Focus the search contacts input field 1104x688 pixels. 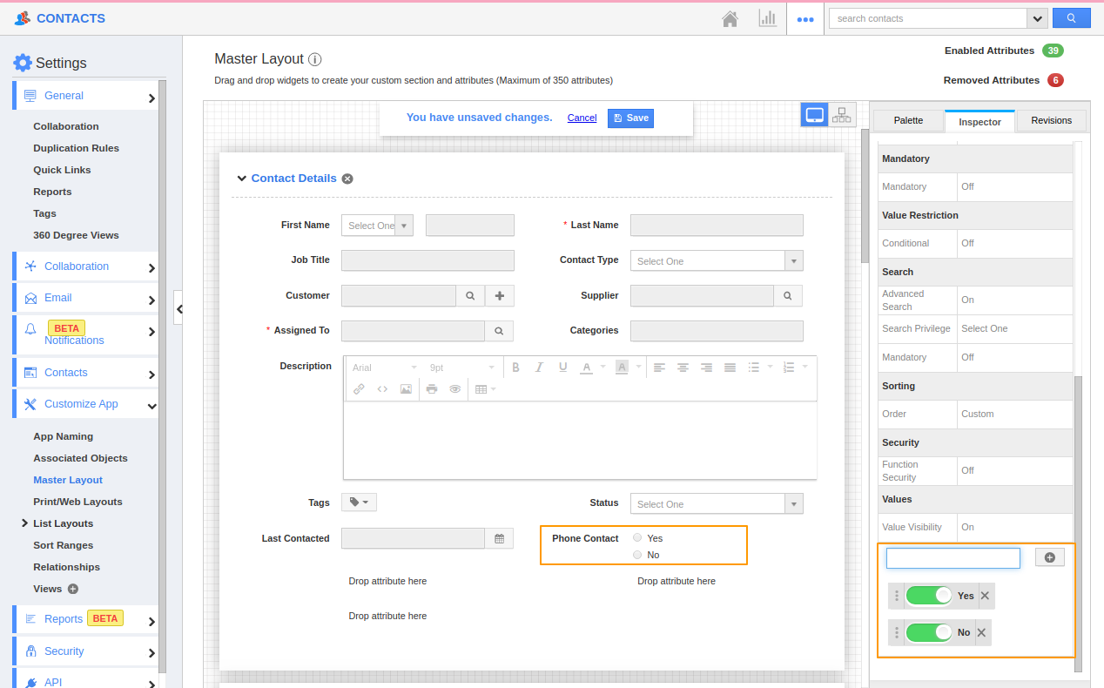point(928,18)
